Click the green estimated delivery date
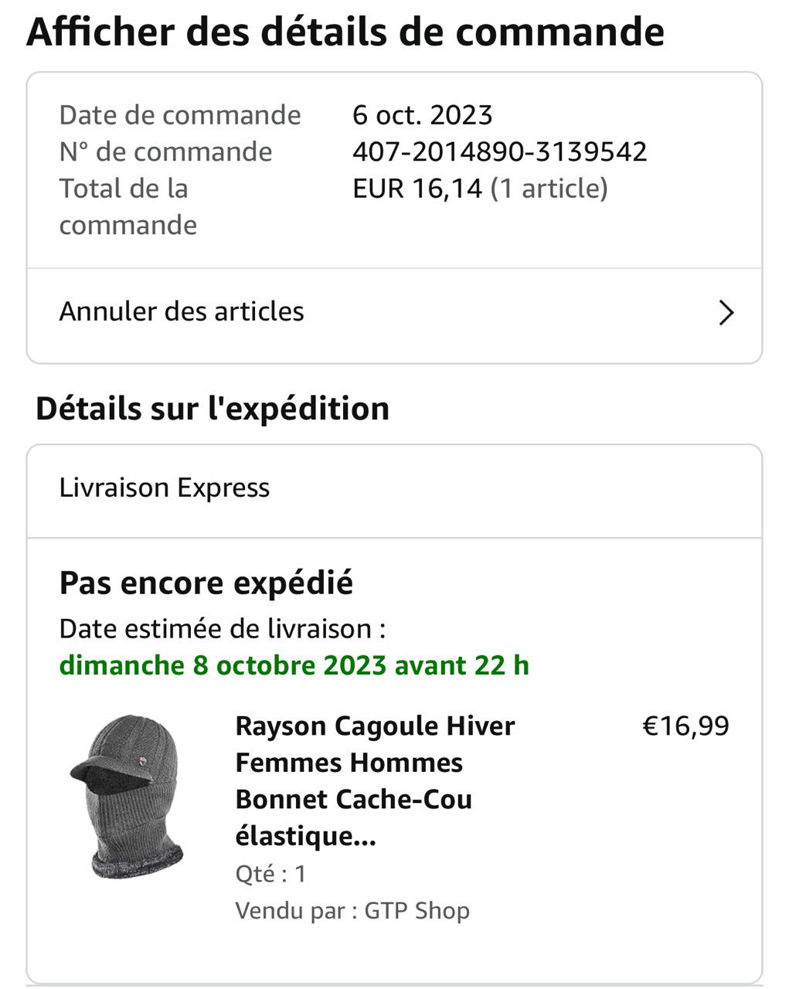 click(294, 665)
